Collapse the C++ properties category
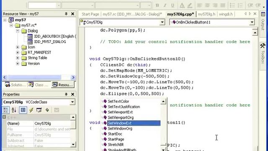 tap(4, 117)
